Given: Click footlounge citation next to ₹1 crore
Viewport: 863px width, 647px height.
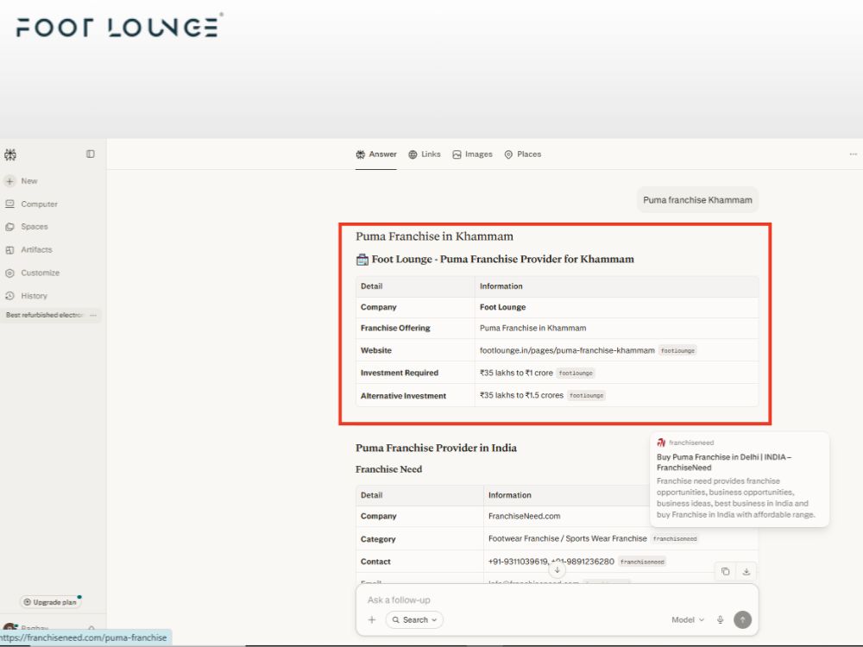Looking at the screenshot, I should tap(576, 374).
